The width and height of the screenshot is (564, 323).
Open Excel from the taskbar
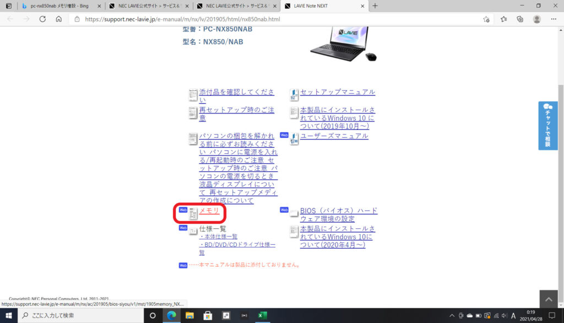pos(263,315)
